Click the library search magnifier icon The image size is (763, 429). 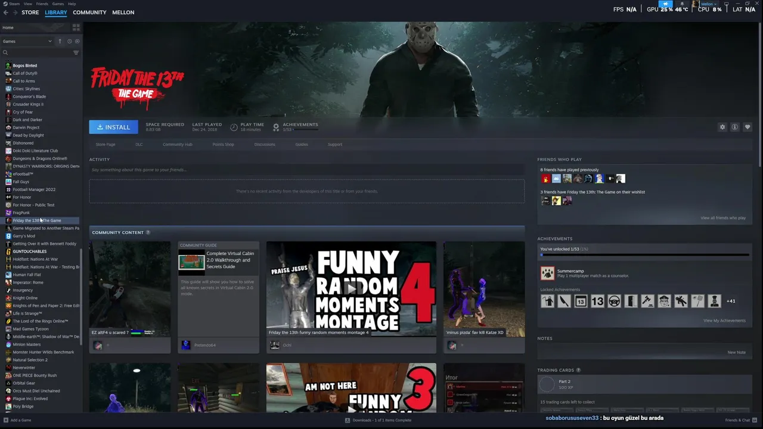(5, 52)
